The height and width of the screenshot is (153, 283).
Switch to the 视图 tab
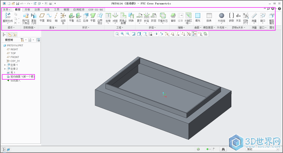pos(66,10)
